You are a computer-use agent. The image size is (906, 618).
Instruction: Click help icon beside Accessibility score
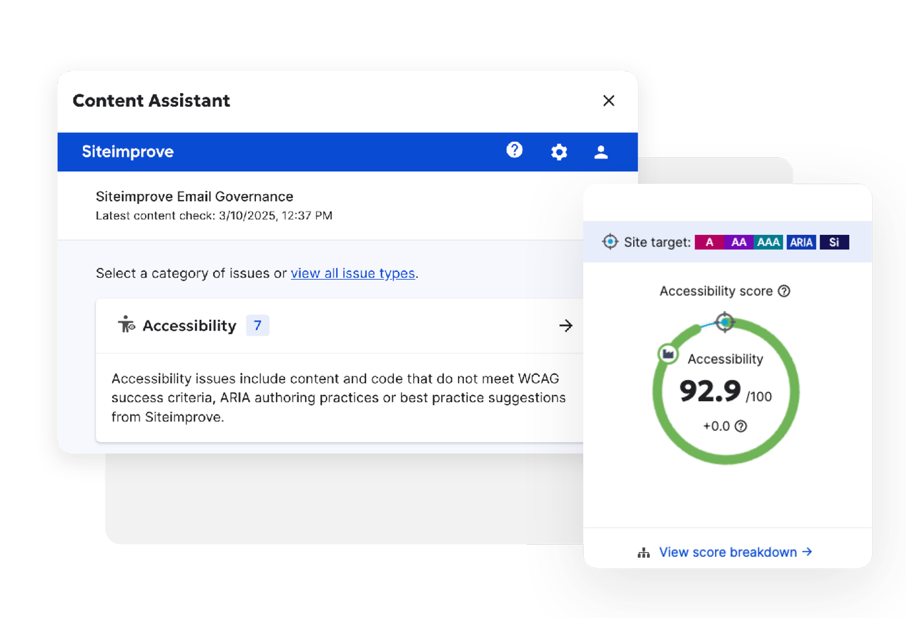click(783, 291)
